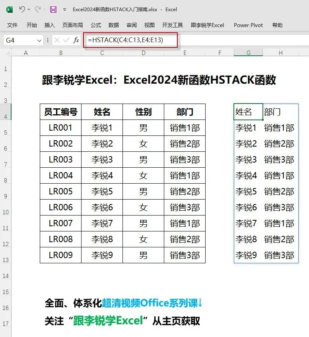Click the 性别 header cell in the table

click(x=143, y=112)
